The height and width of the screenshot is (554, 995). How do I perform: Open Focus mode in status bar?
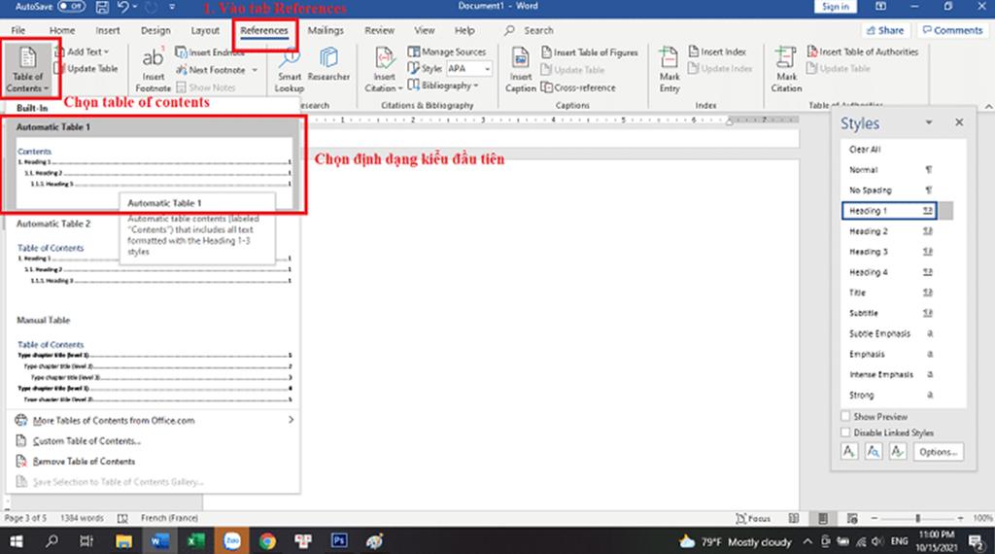click(753, 518)
